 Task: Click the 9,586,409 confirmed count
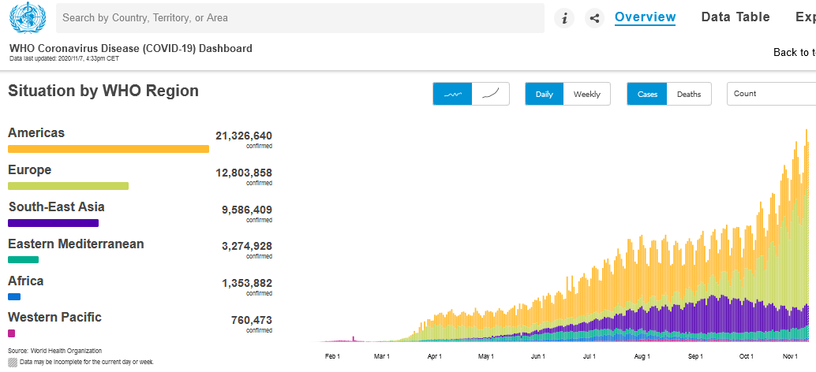[247, 210]
